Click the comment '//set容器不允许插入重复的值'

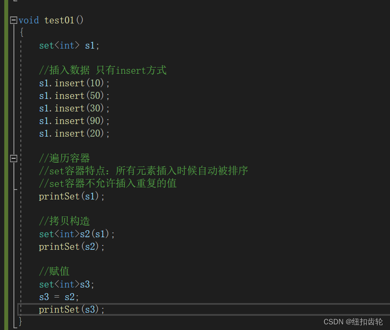click(x=108, y=183)
